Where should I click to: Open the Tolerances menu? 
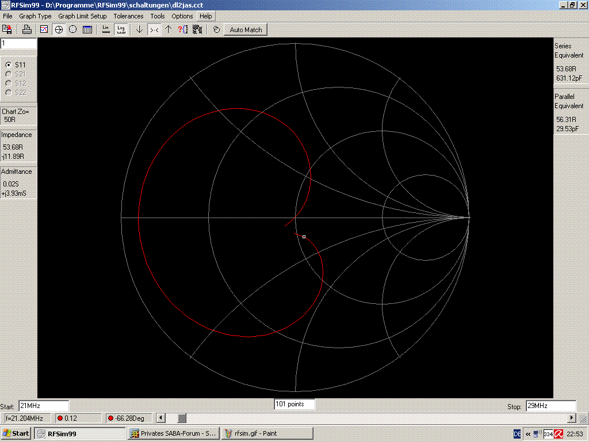click(x=128, y=16)
